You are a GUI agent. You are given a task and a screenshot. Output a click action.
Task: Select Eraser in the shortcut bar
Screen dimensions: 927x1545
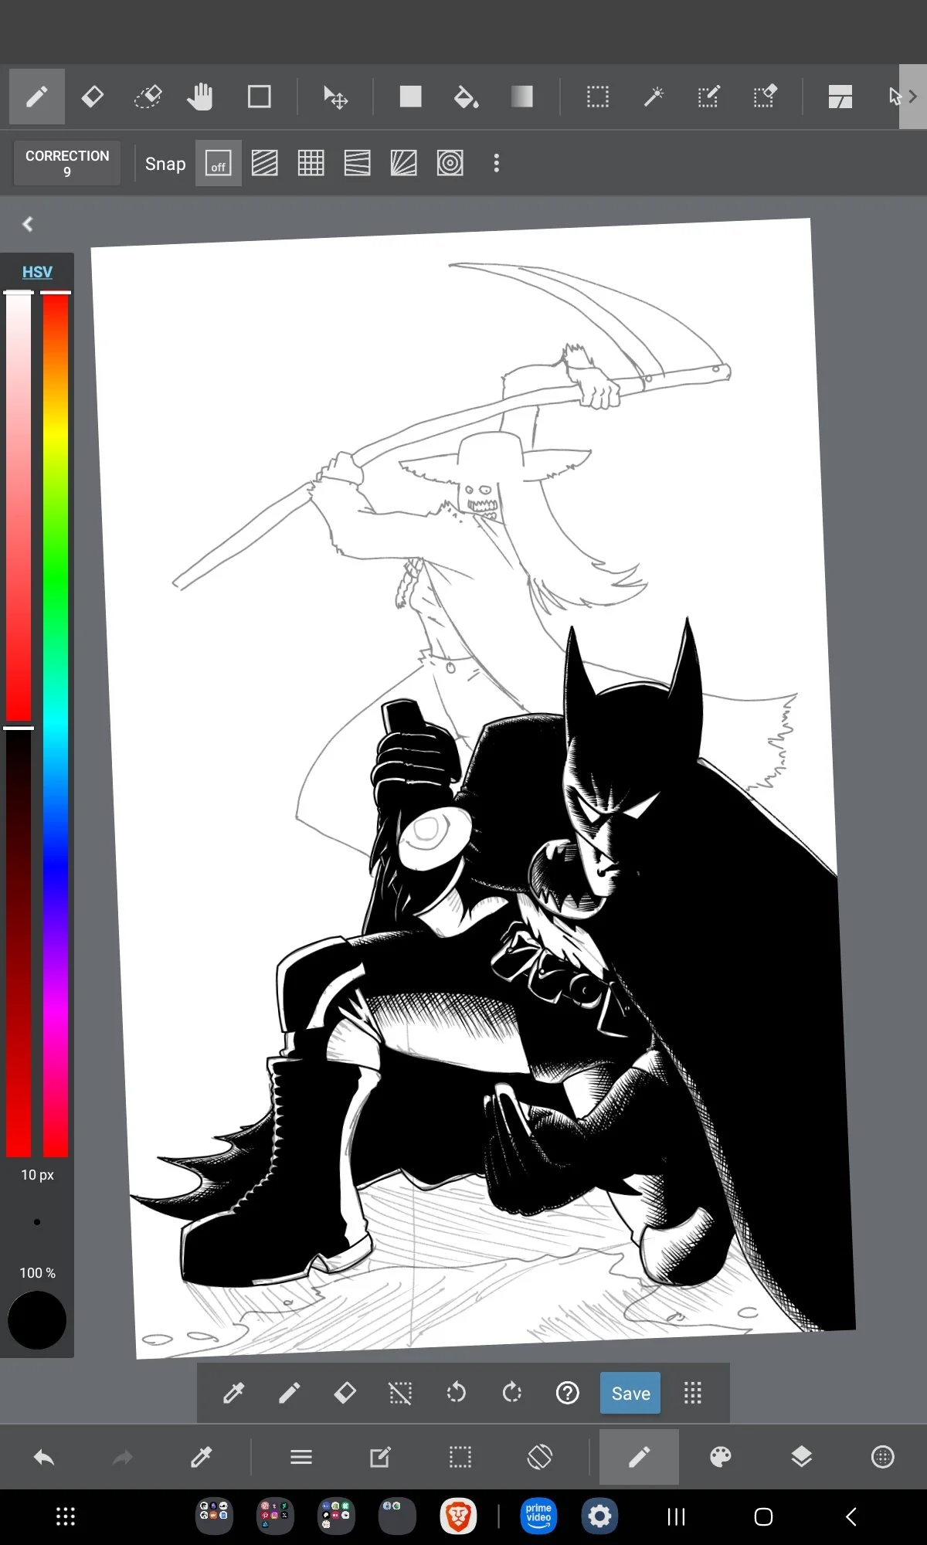[x=345, y=1393]
